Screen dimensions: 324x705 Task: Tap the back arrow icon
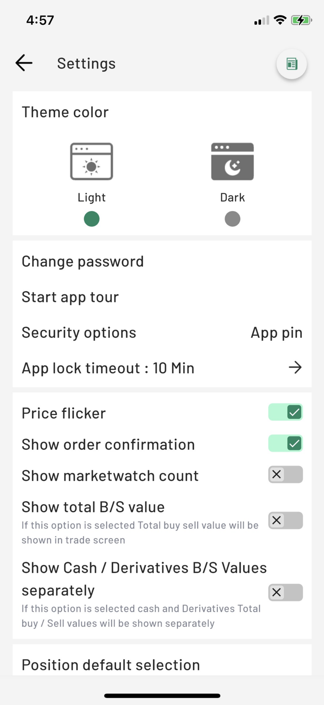[x=24, y=63]
